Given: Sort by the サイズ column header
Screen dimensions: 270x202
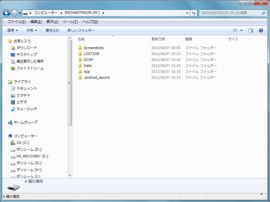Looking at the screenshot, I should coord(233,39).
